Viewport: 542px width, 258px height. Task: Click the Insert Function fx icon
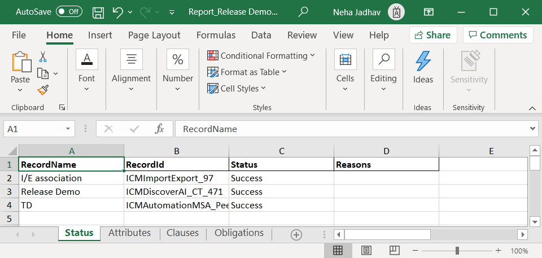(x=160, y=129)
